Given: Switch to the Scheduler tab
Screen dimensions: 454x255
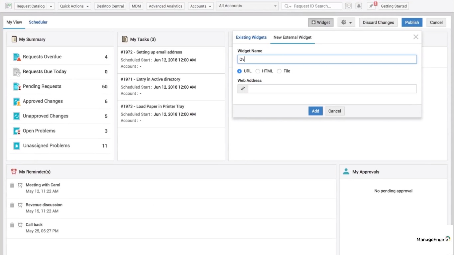Looking at the screenshot, I should pyautogui.click(x=38, y=22).
